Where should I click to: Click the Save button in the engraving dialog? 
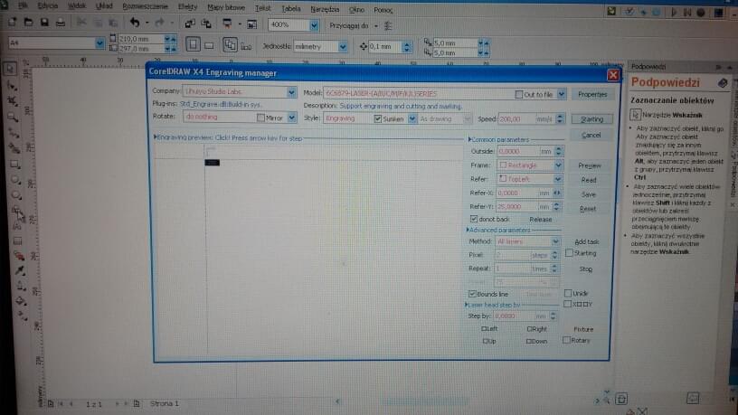point(589,194)
